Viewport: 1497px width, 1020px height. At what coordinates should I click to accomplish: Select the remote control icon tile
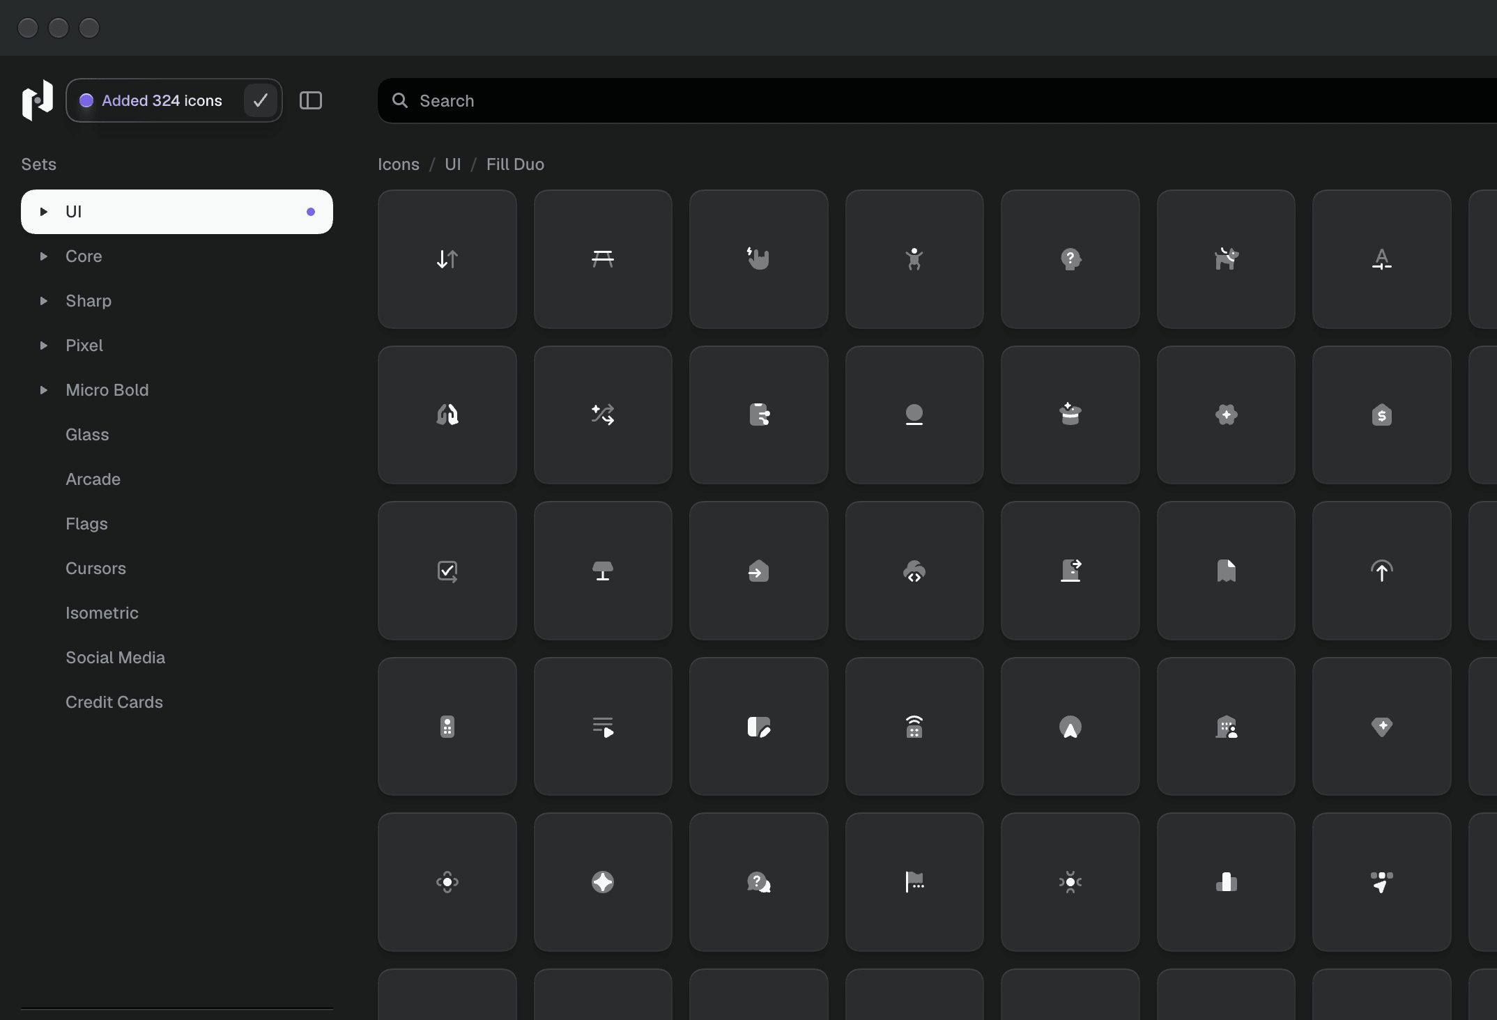[447, 727]
